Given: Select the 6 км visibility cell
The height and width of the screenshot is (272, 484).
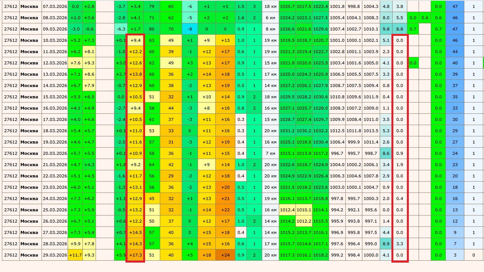Looking at the screenshot, I should point(270,18).
